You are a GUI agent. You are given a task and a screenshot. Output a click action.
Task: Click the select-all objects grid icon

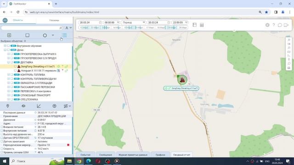[x=9, y=35]
